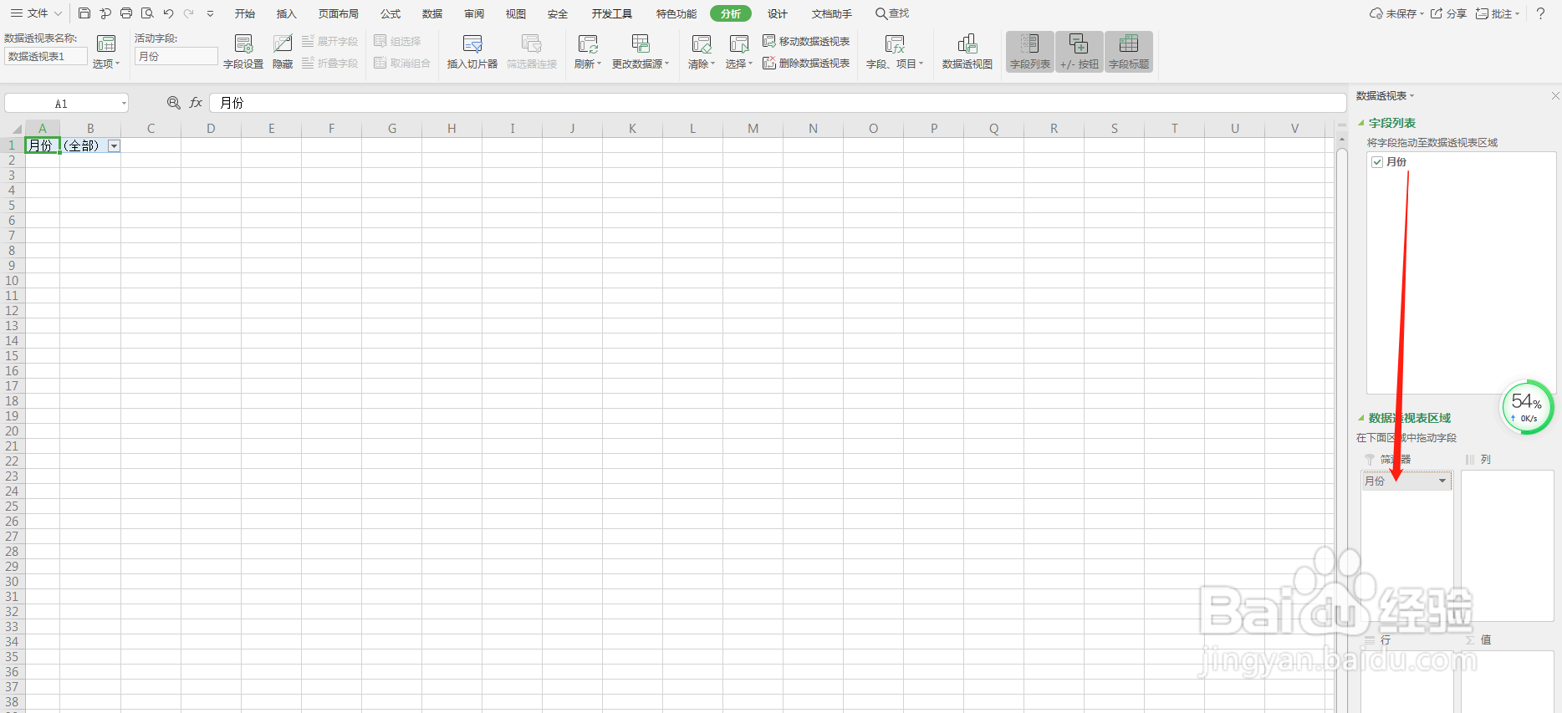Open pivot table 选项 options icon
The width and height of the screenshot is (1562, 713).
tap(106, 43)
